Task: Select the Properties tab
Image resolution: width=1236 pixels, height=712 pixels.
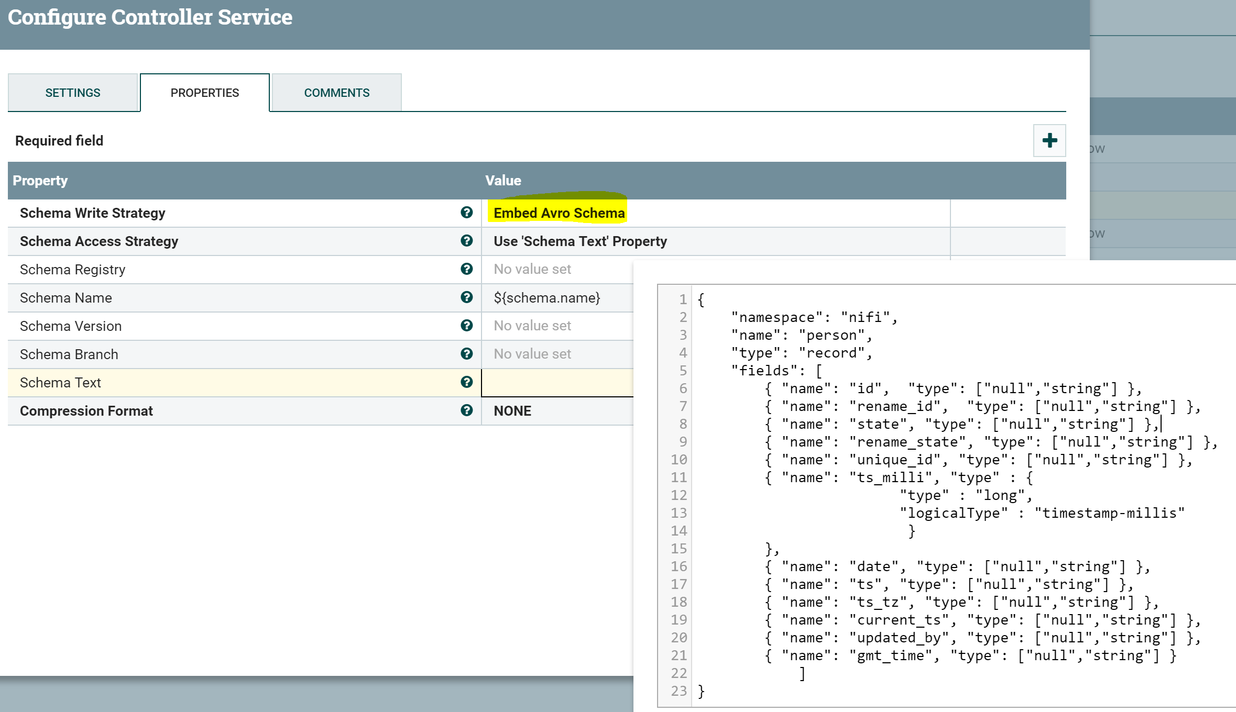Action: 204,92
